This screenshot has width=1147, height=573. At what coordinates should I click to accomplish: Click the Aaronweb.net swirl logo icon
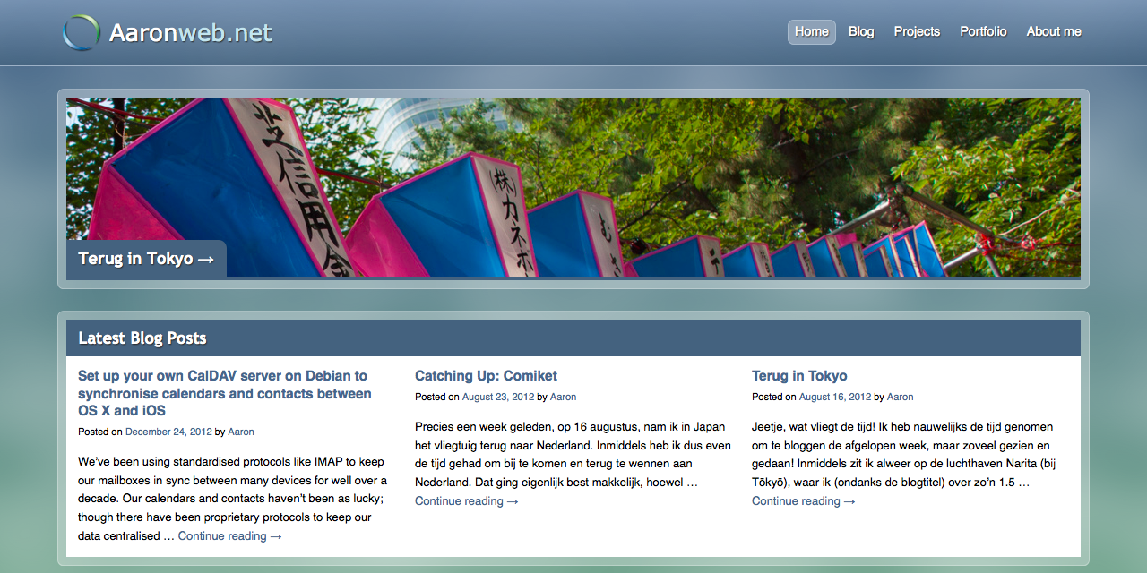[x=81, y=33]
